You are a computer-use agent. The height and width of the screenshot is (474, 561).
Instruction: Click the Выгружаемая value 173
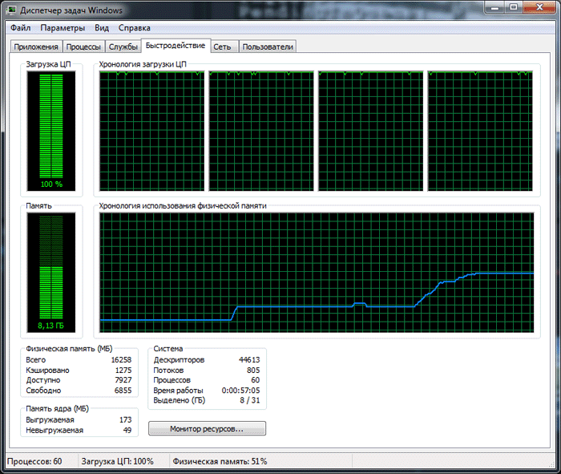126,419
